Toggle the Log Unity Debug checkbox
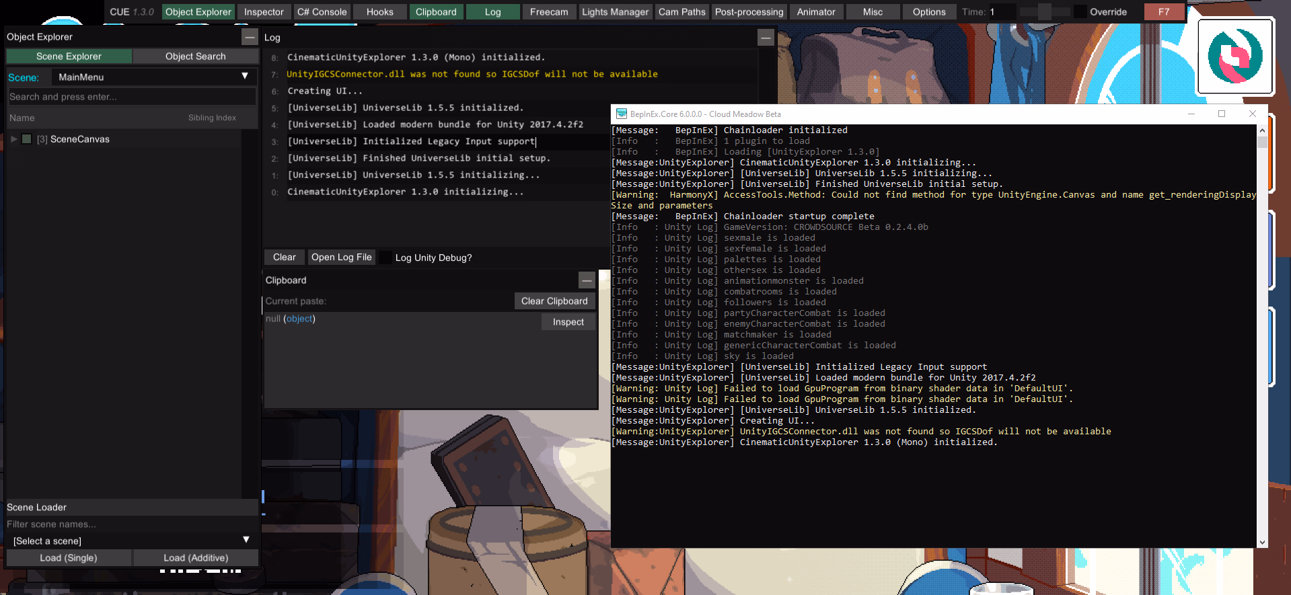The height and width of the screenshot is (595, 1291). [x=386, y=257]
